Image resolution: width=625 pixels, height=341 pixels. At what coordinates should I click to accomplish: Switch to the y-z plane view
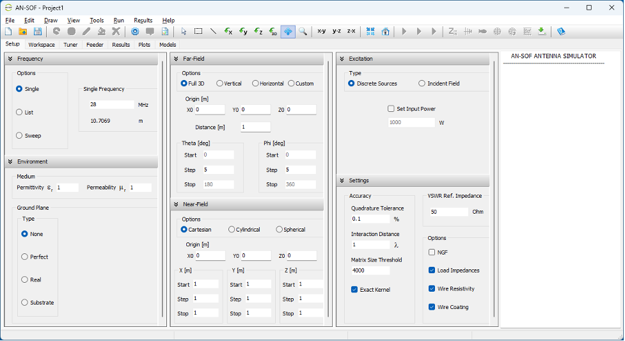point(336,31)
